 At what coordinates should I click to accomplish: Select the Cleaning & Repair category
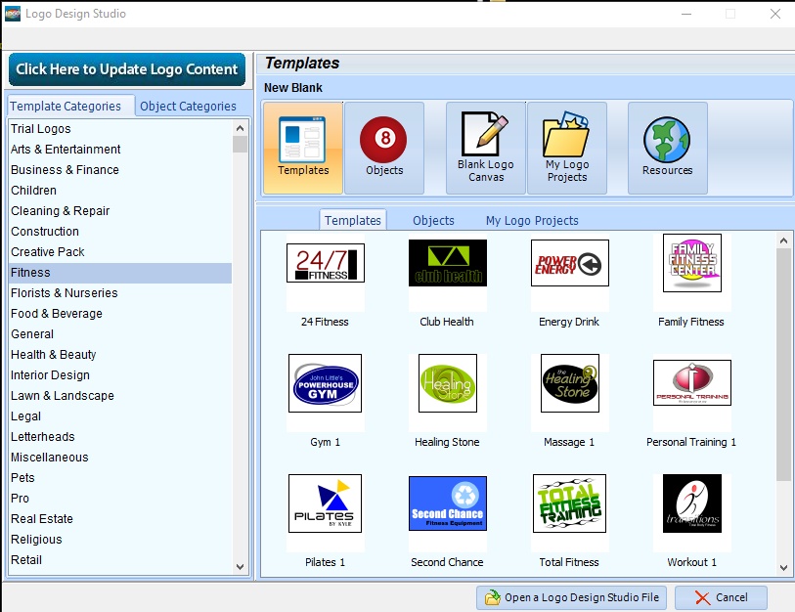(x=120, y=211)
